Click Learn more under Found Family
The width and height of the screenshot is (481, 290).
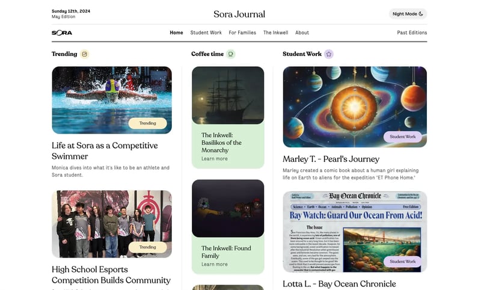tap(214, 264)
